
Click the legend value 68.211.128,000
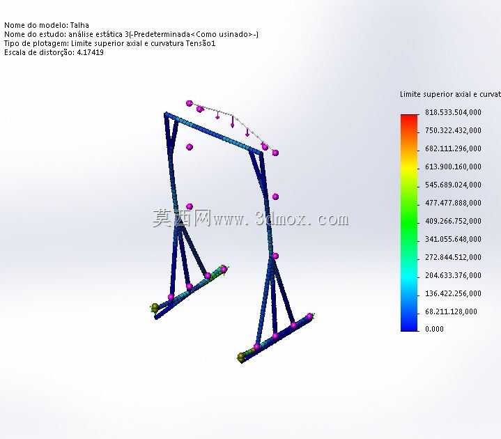[x=451, y=311]
